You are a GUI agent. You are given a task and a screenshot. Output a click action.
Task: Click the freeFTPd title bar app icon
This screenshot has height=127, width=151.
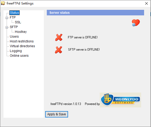tap(3, 3)
